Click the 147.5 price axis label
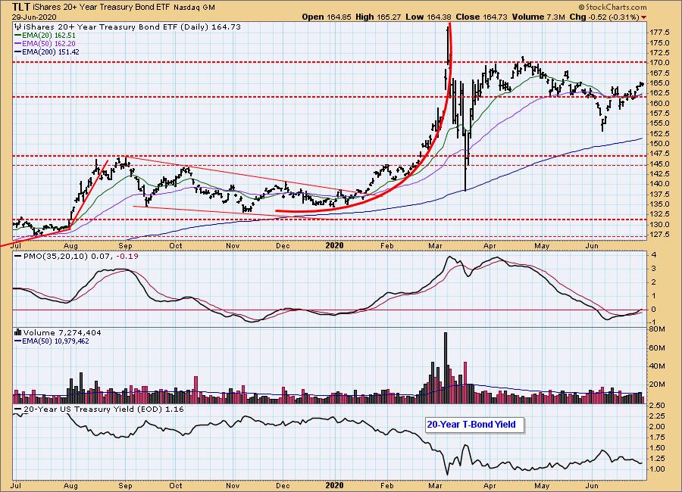Viewport: 682px width, 492px height. [x=659, y=154]
